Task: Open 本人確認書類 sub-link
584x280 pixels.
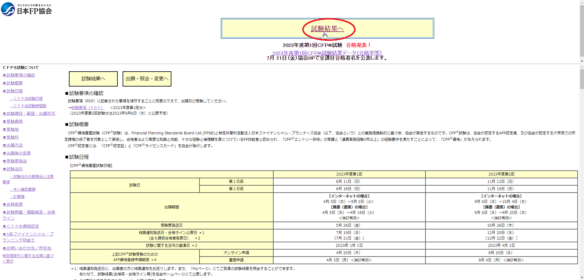Action: click(23, 190)
